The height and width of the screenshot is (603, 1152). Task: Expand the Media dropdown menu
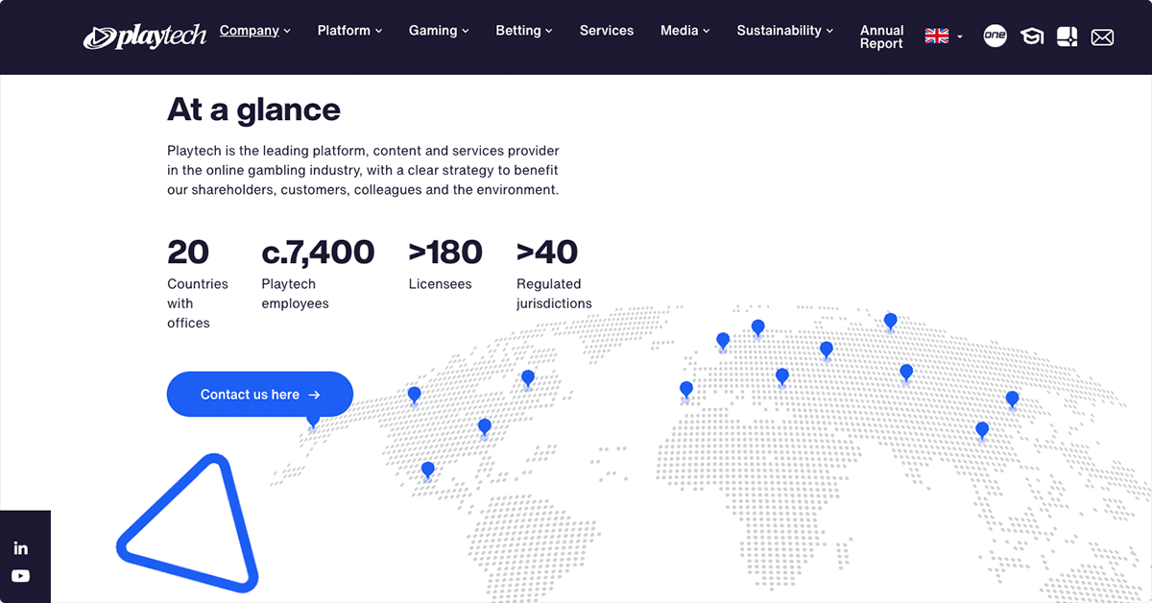[685, 31]
